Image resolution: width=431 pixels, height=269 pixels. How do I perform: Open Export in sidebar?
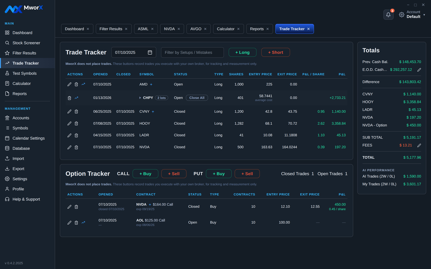pyautogui.click(x=27, y=169)
